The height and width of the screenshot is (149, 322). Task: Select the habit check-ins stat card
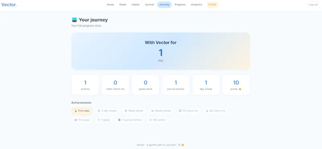click(x=116, y=85)
